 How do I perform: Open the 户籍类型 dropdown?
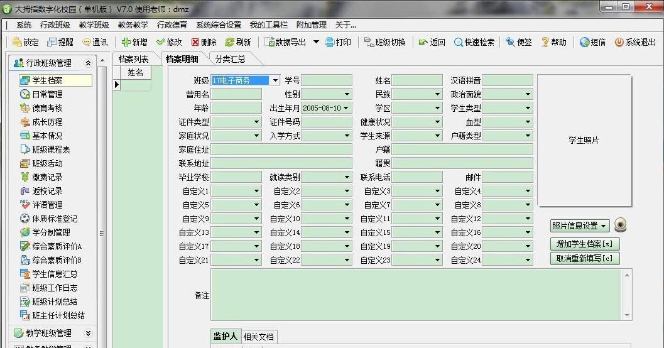[x=528, y=136]
